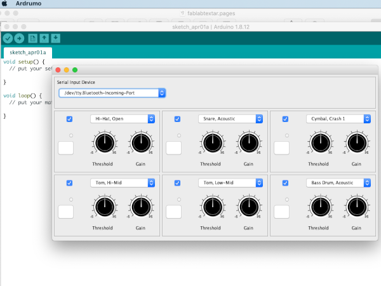Click the Gain knob for Tom, Low-Mid
381x286 pixels.
249,207
